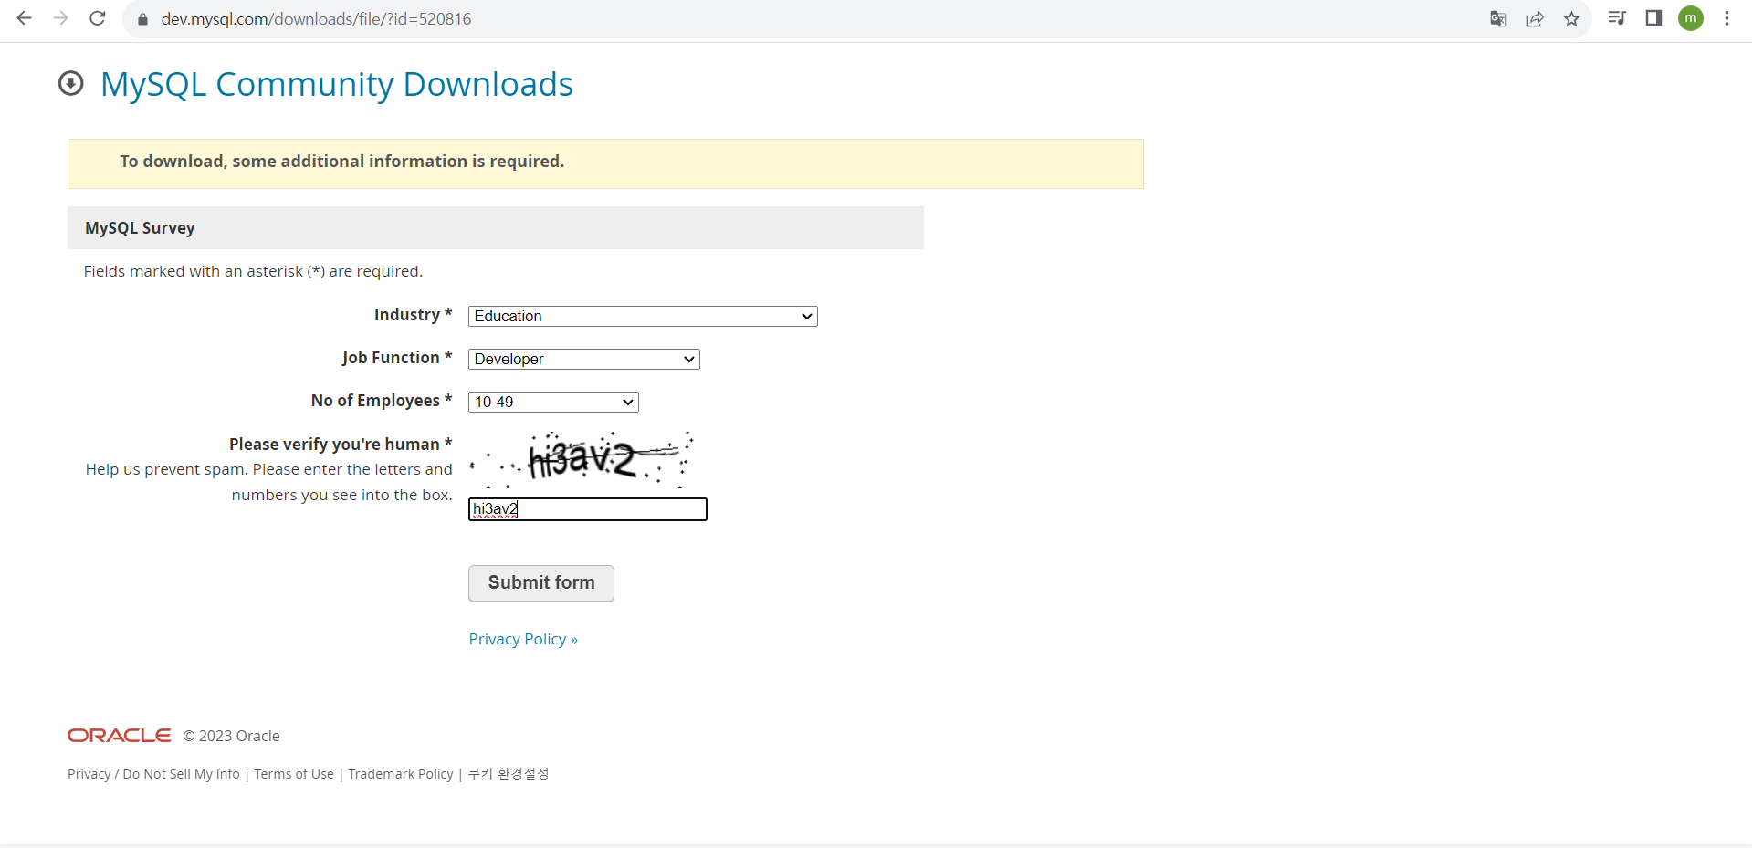Open the green profile avatar
This screenshot has width=1752, height=848.
(x=1691, y=18)
